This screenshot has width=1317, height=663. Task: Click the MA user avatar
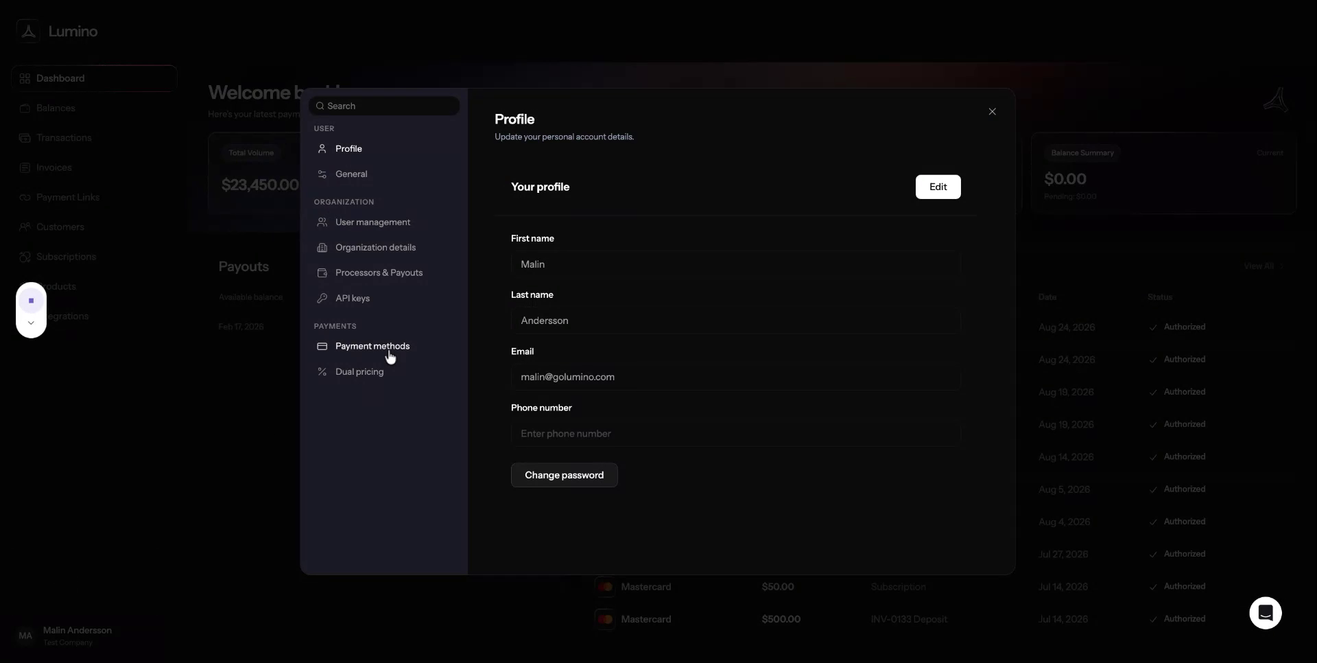25,636
